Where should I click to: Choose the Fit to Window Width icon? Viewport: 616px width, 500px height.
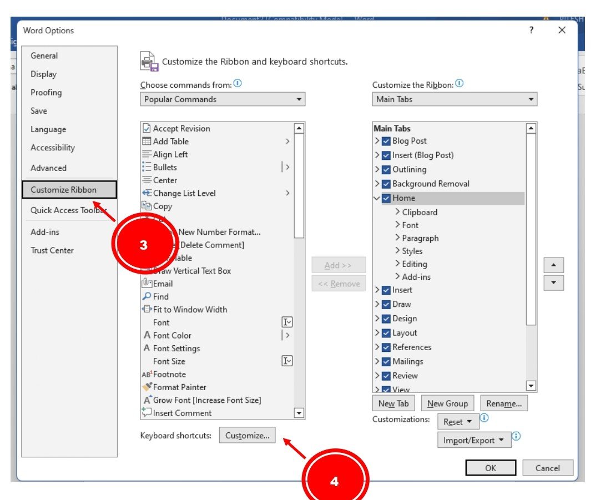pyautogui.click(x=147, y=309)
